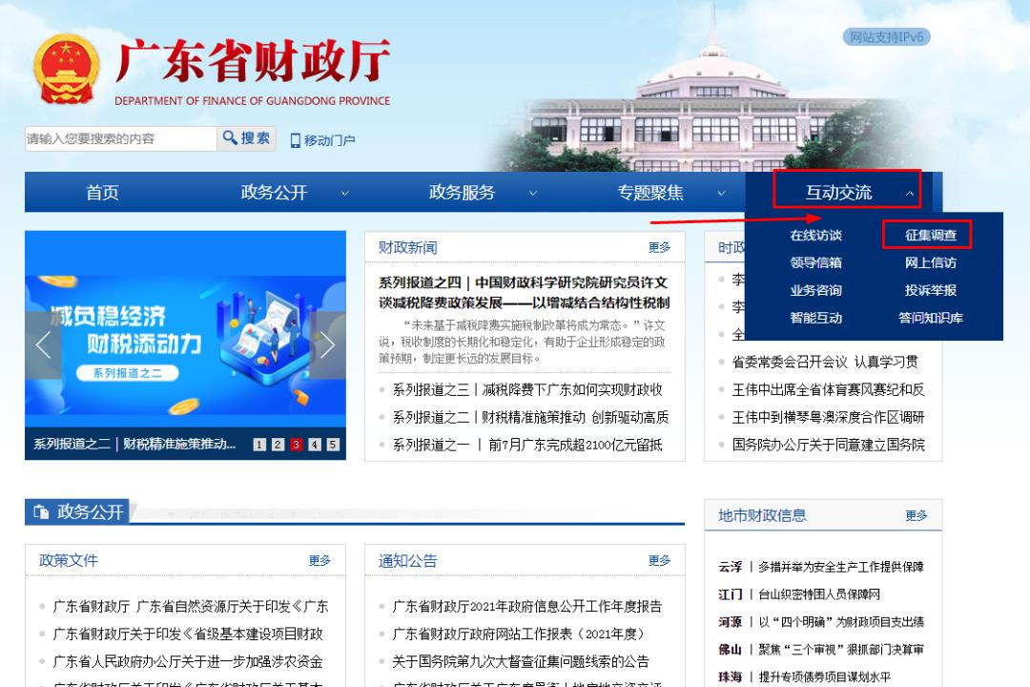Select 征集调查 in dropdown menu
This screenshot has width=1030, height=687.
click(931, 236)
